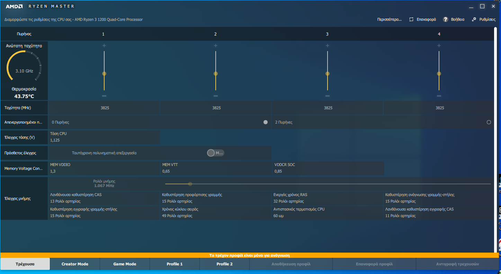Click the Καθυστέρηση ανάγνωσης γραμμής-στήλης field
Image resolution: width=501 pixels, height=274 pixels.
(439, 198)
